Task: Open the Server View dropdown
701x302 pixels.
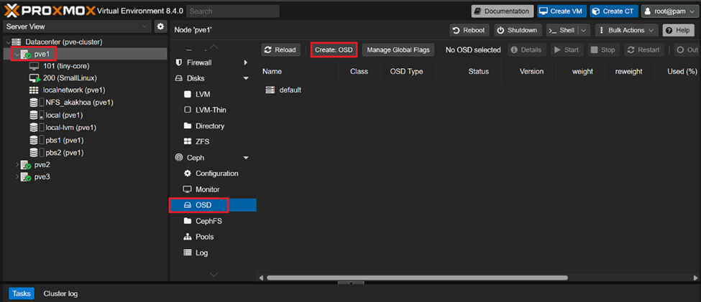Action: 75,27
